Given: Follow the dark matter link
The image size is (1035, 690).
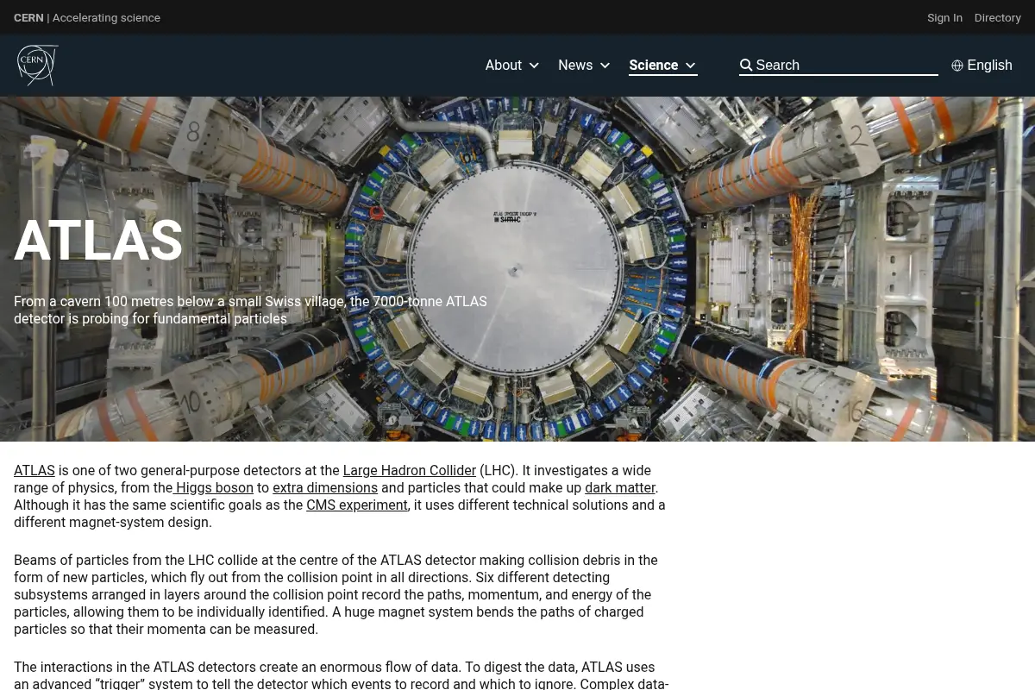Looking at the screenshot, I should 620,487.
